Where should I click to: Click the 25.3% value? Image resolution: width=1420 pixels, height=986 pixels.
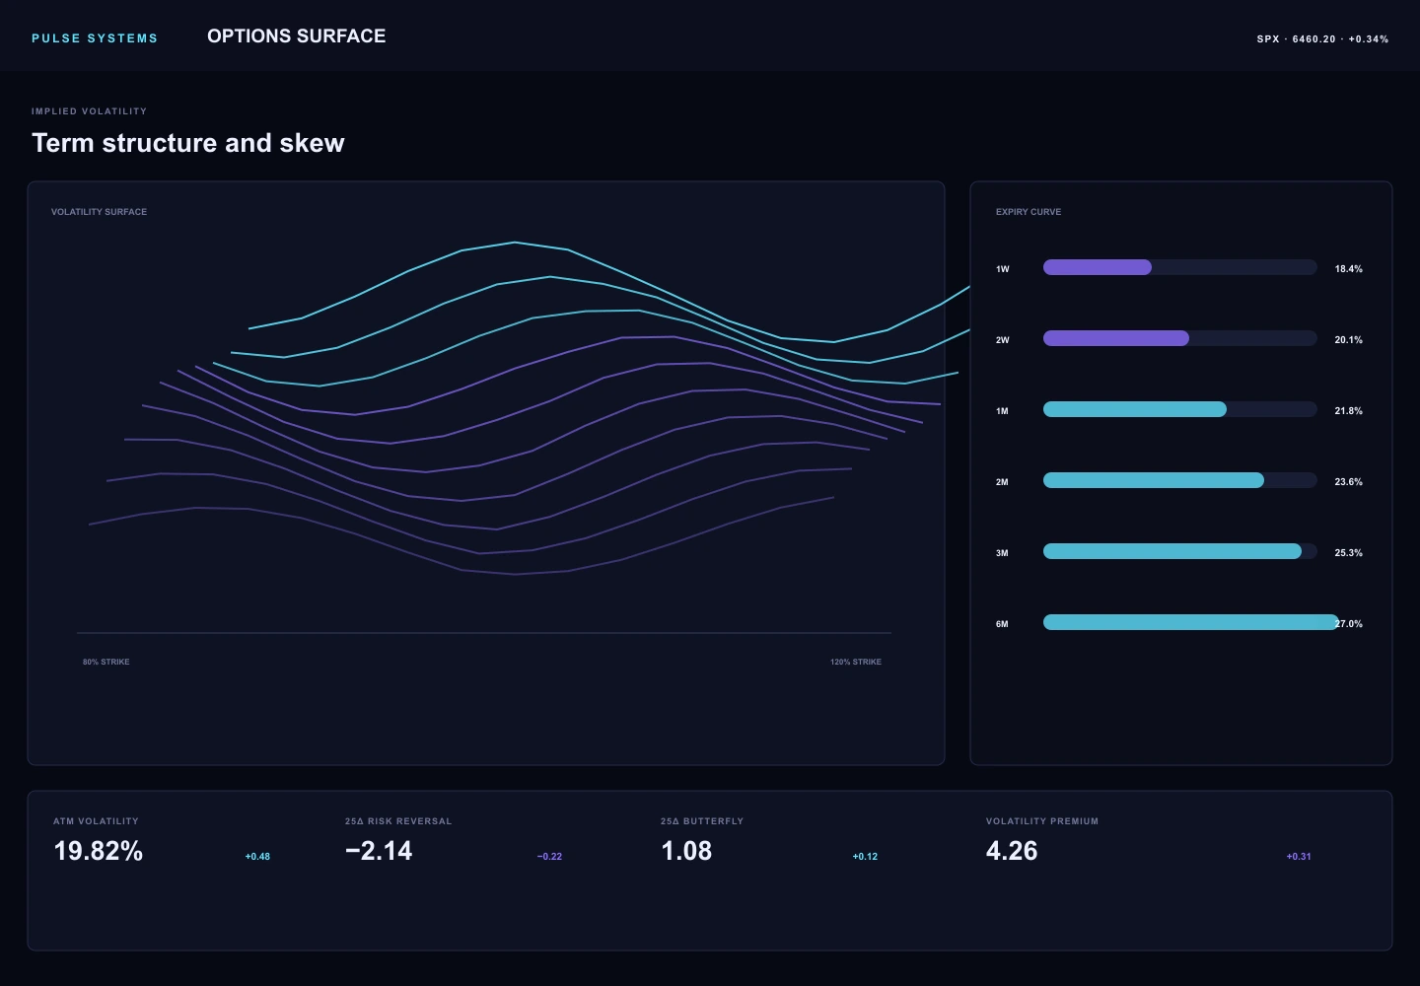(x=1349, y=553)
